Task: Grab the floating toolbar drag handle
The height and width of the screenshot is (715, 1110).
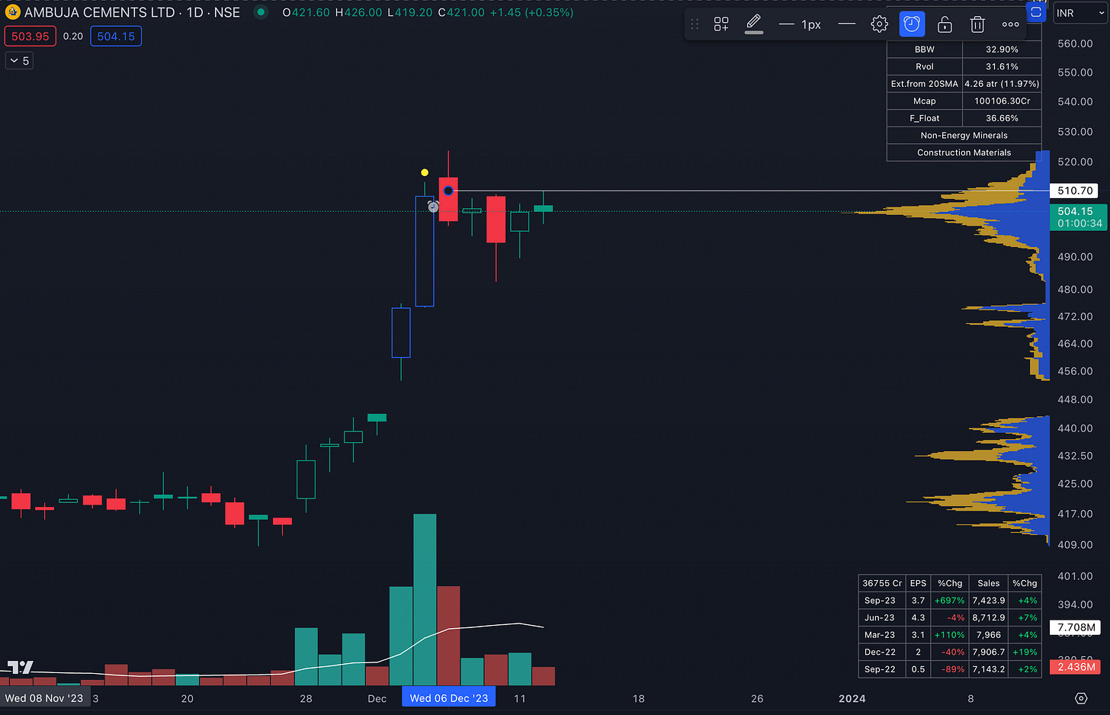Action: (695, 24)
